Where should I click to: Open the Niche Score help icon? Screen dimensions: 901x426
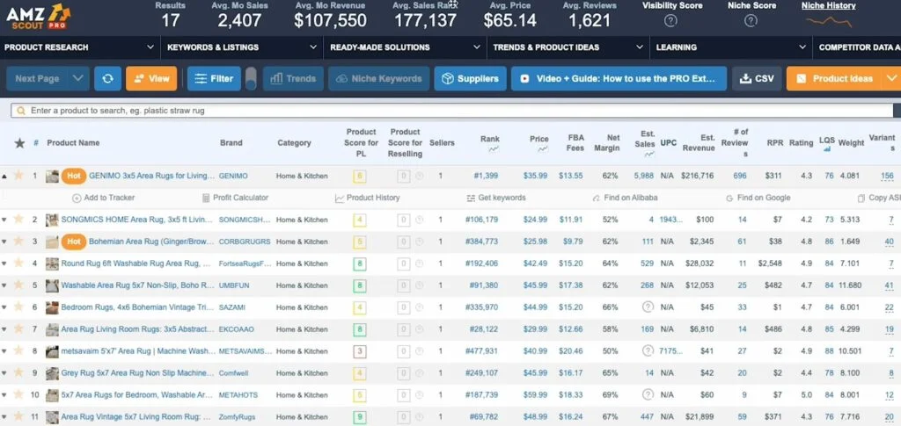[x=751, y=20]
